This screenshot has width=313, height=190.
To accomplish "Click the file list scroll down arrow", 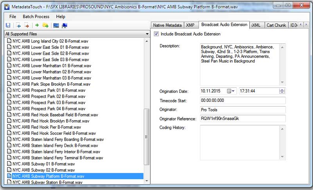I will pyautogui.click(x=147, y=181).
